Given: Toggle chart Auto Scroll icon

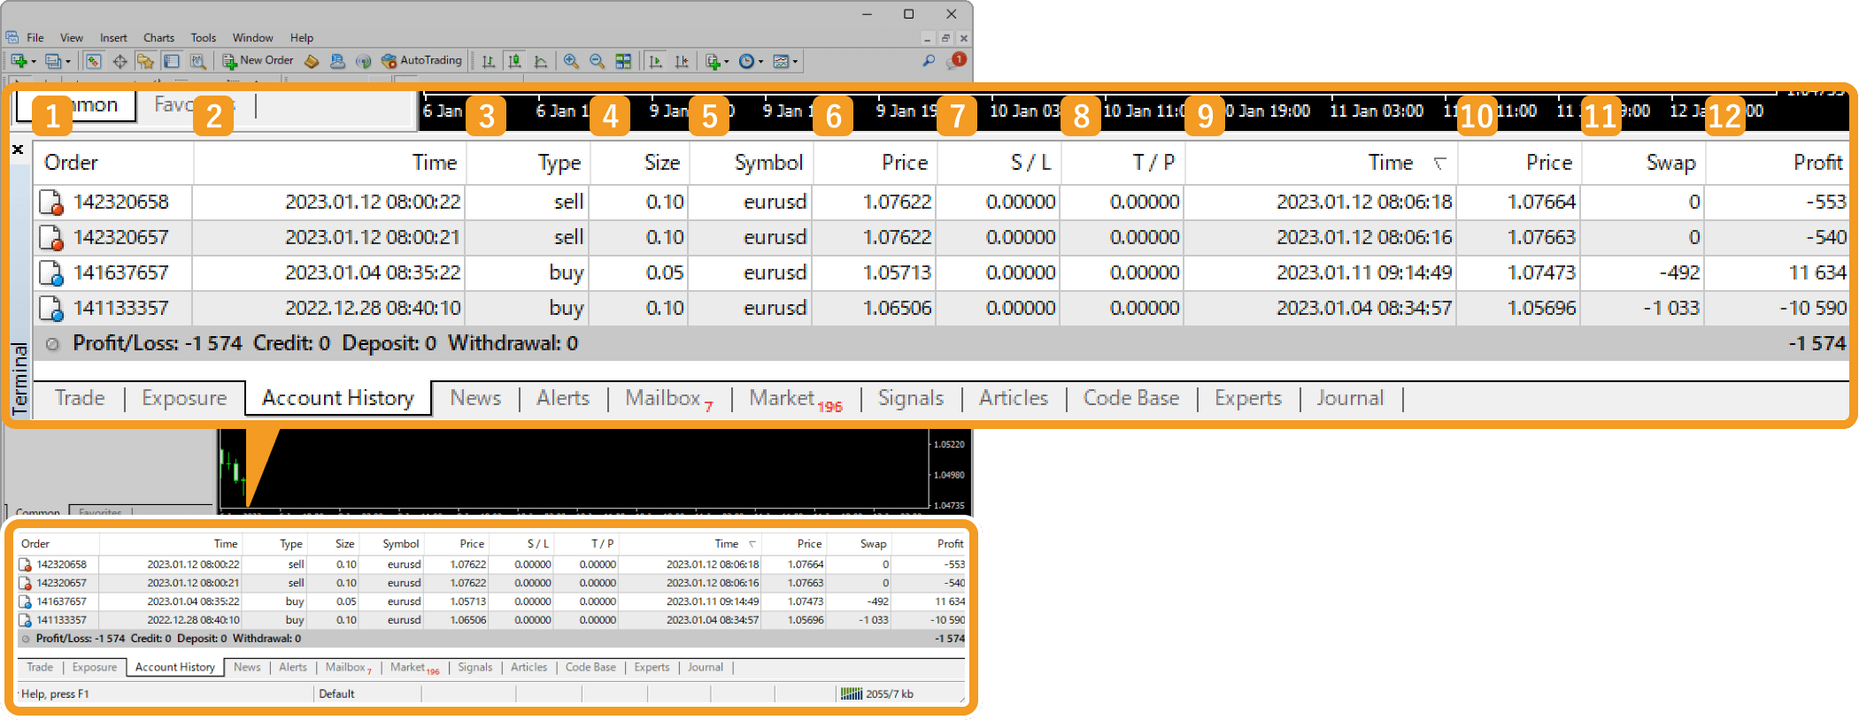Looking at the screenshot, I should [x=655, y=61].
